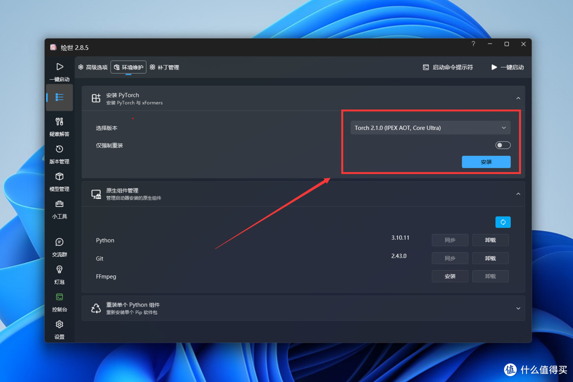573x382 pixels.
Task: Open the advanced options list icon in sidebar
Action: point(59,97)
